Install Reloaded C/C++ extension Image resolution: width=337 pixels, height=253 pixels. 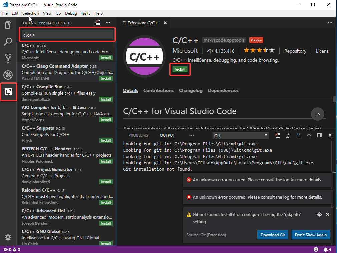(x=106, y=203)
